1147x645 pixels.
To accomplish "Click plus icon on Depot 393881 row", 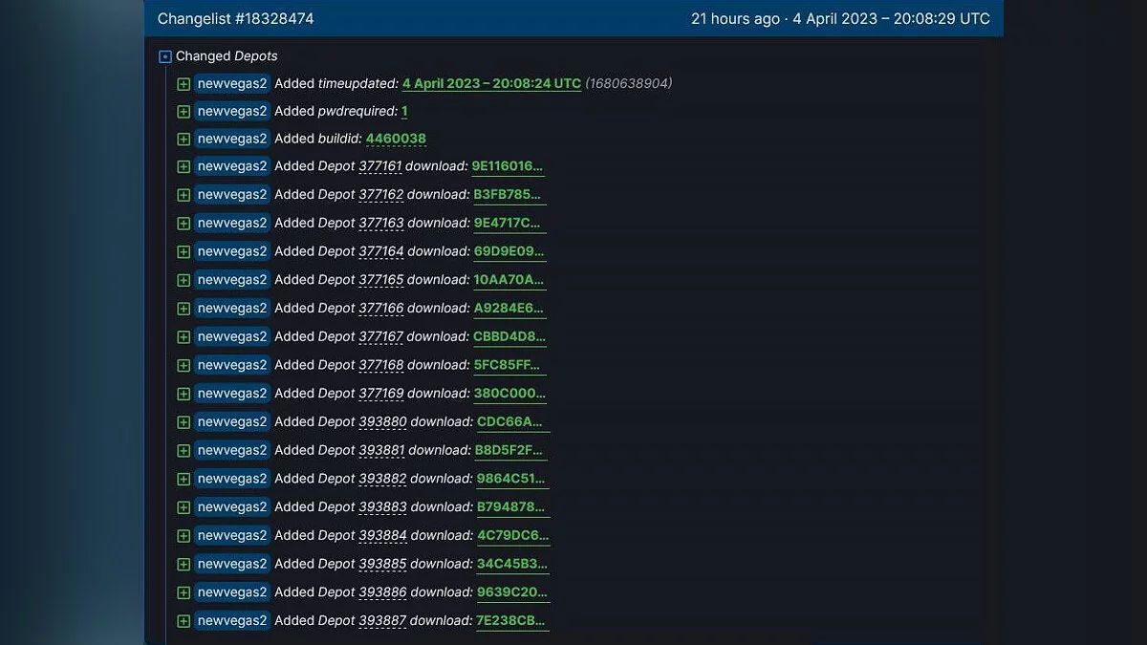I will tap(184, 450).
